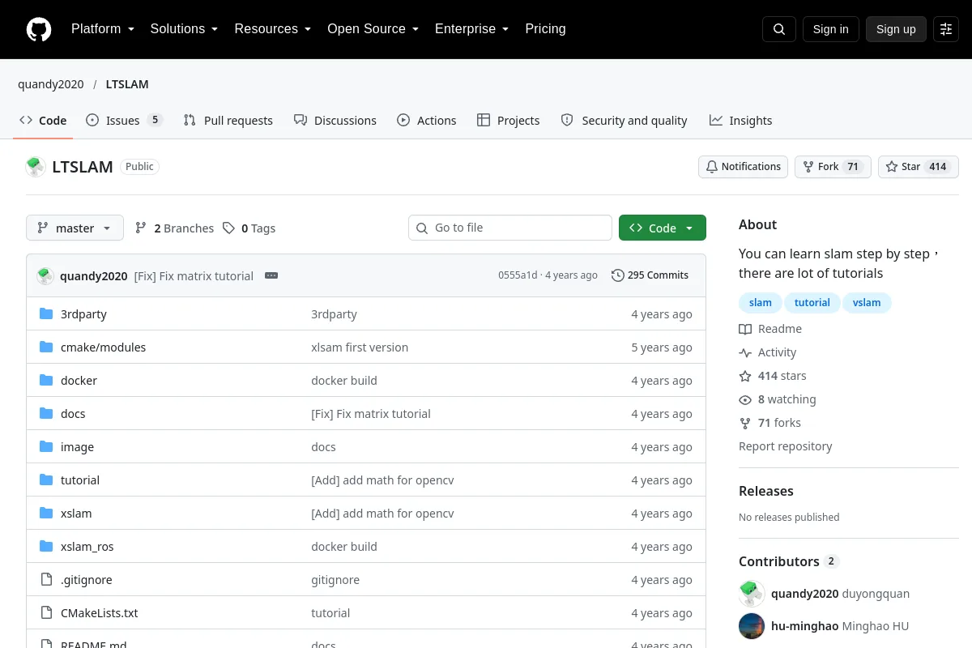
Task: Click the tutorial folder icon
Action: coord(46,480)
